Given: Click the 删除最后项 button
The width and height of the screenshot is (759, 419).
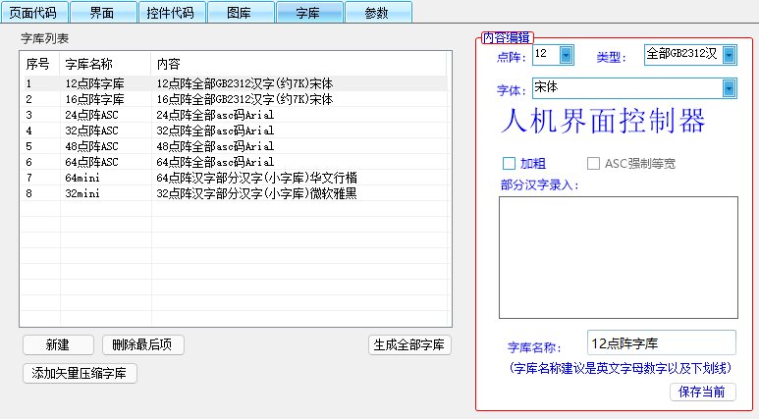Looking at the screenshot, I should click(x=142, y=345).
